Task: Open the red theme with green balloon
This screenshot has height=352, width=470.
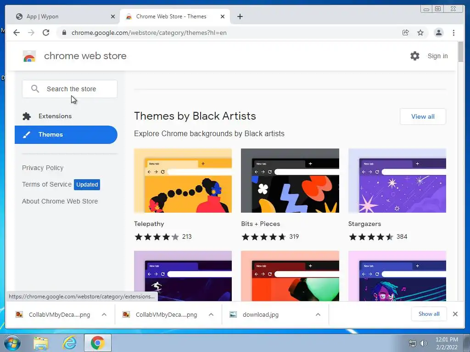Action: [x=290, y=276]
